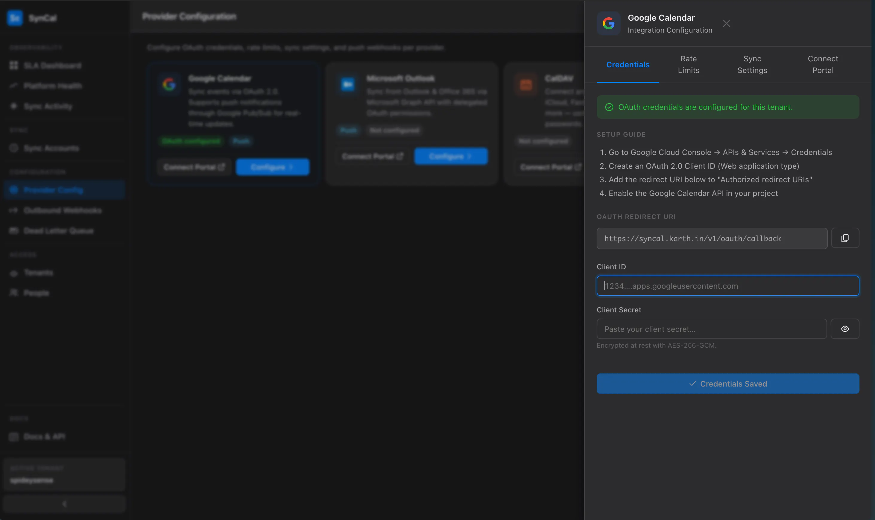Click the Docs & API icon
875x520 pixels.
14,437
